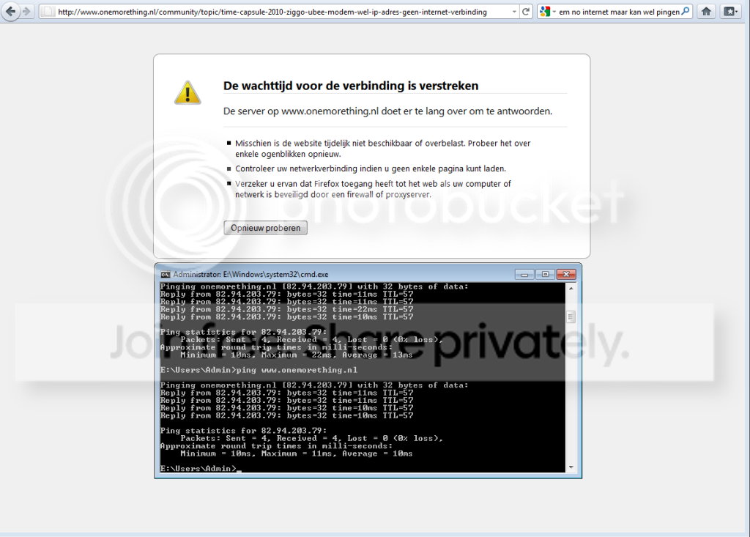Click into the Google search field

pyautogui.click(x=619, y=12)
